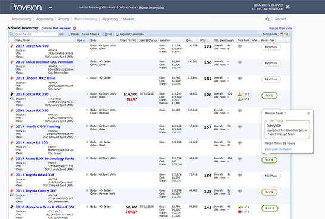Open the 2015 Toyota Camry XLE link
The width and height of the screenshot is (325, 219).
pyautogui.click(x=36, y=190)
